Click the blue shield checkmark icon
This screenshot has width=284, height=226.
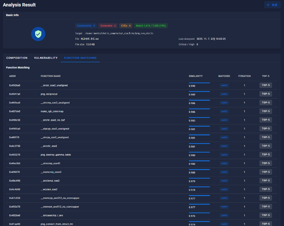[x=38, y=34]
